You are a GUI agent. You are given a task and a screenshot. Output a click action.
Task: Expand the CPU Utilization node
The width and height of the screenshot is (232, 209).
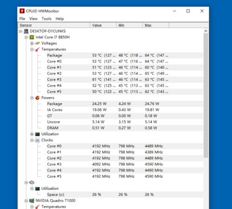pos(32,134)
